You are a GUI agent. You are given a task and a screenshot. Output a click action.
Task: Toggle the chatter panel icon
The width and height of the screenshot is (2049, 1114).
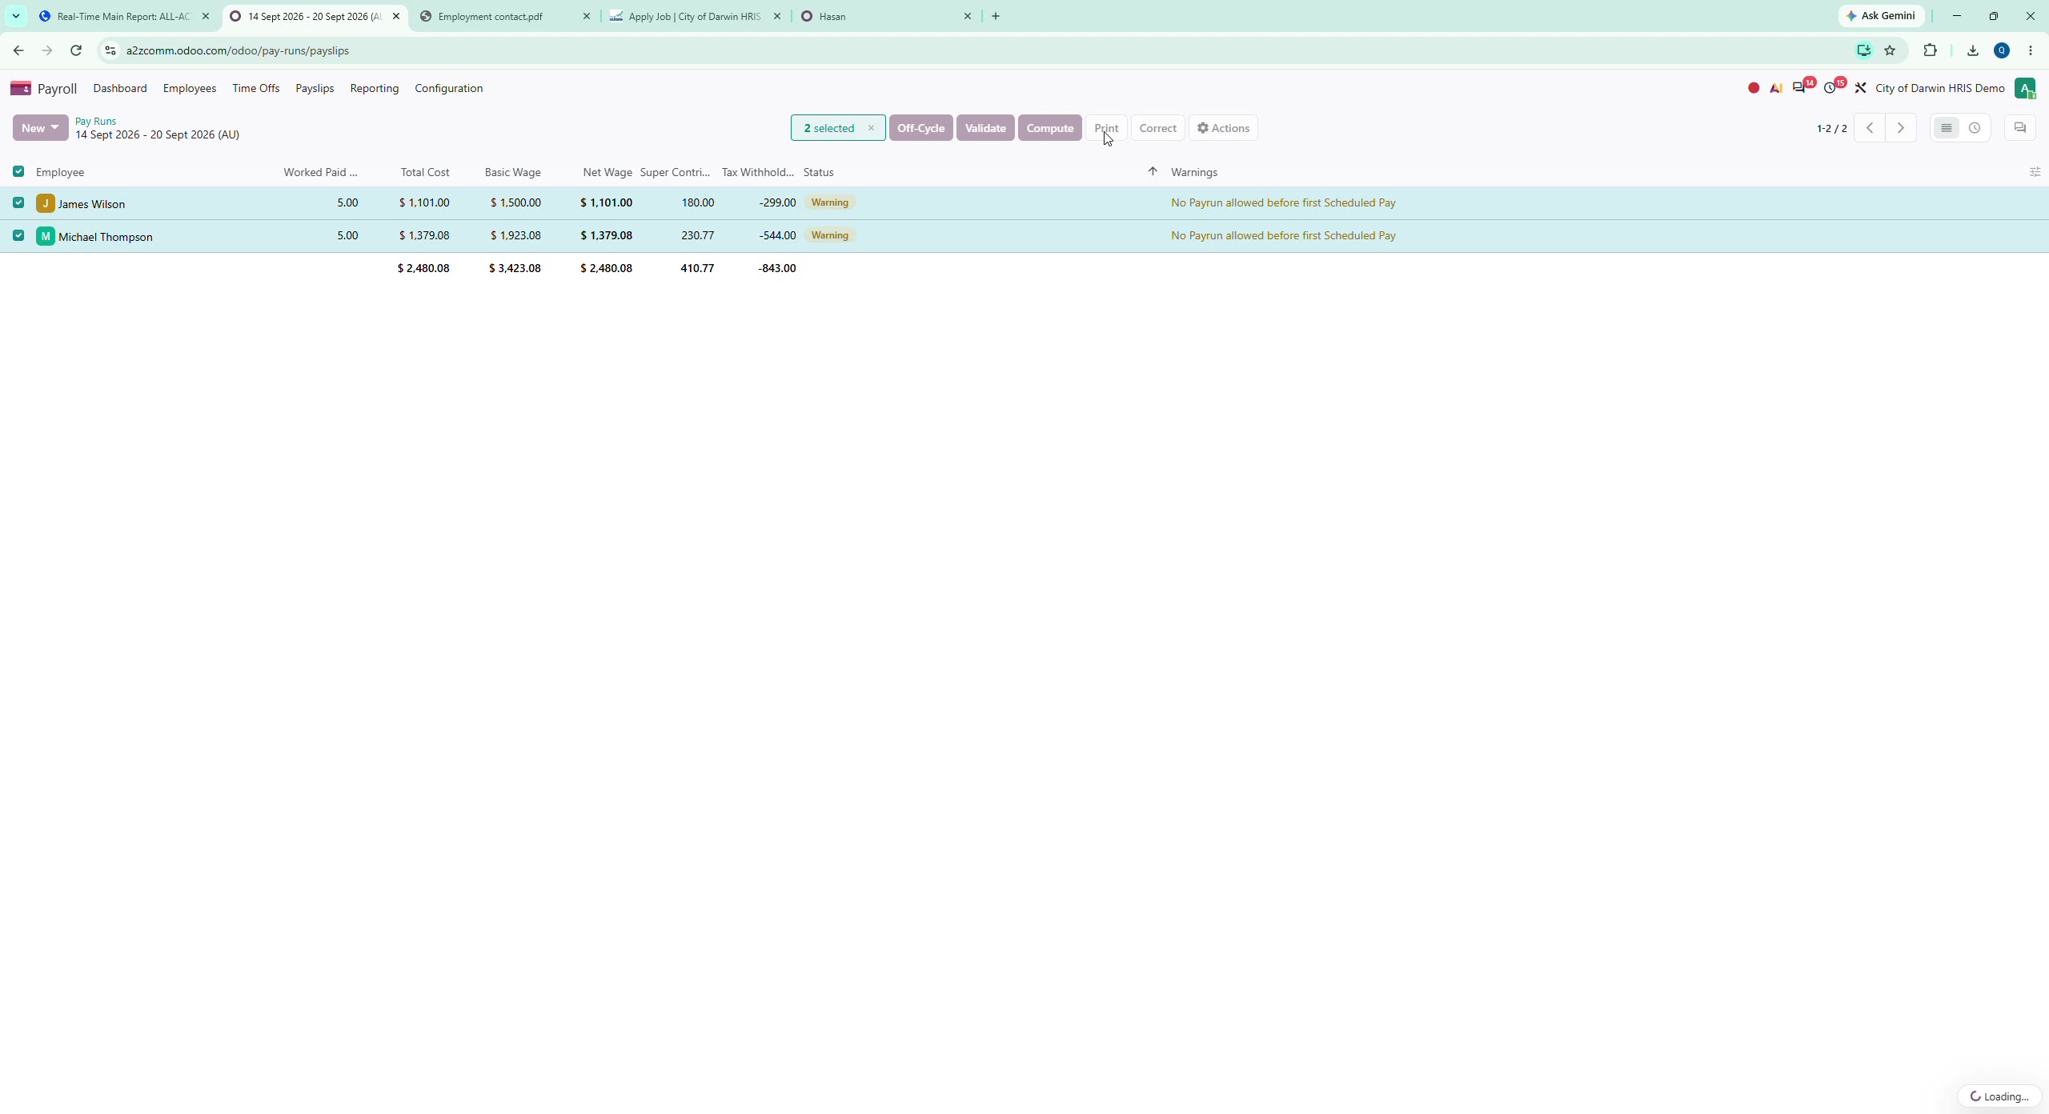point(2020,128)
